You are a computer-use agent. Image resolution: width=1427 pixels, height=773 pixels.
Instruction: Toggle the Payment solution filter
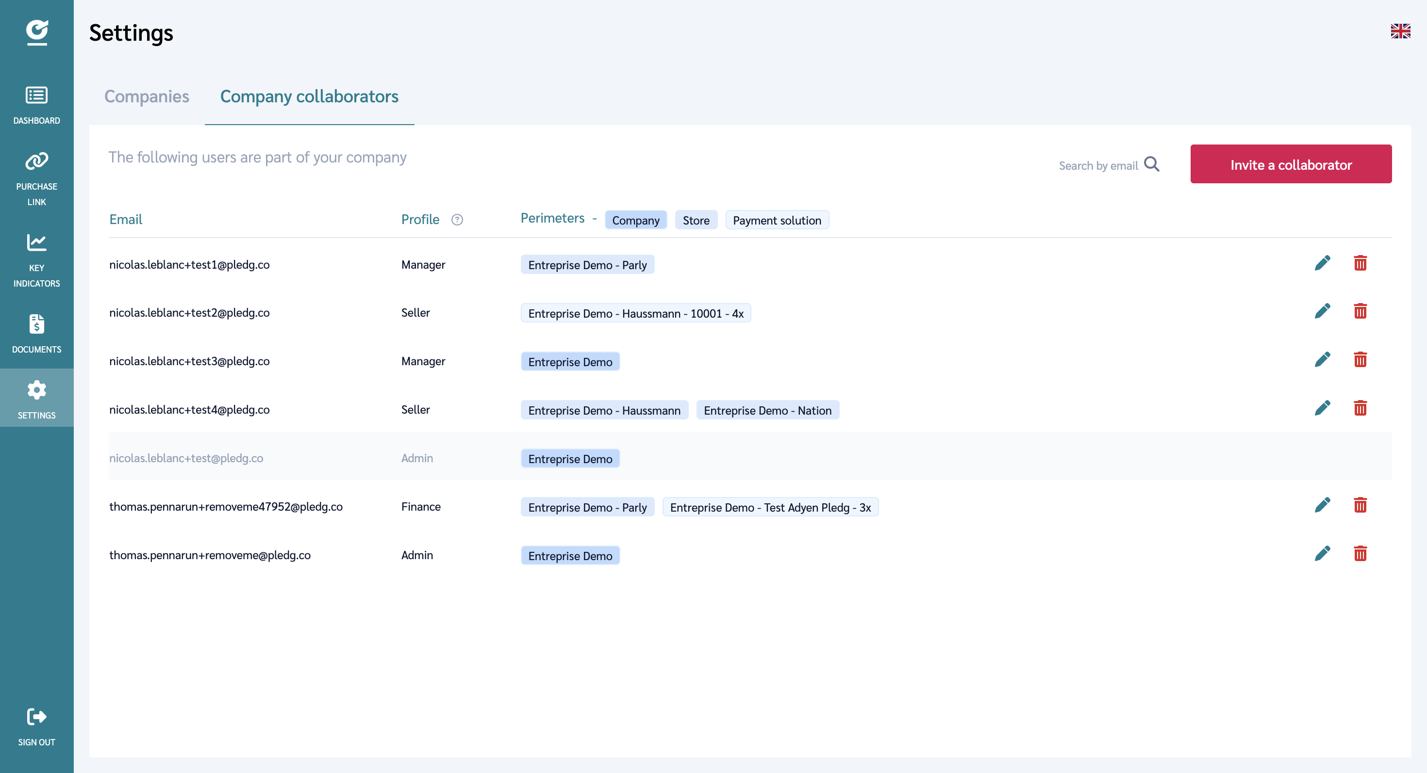777,220
